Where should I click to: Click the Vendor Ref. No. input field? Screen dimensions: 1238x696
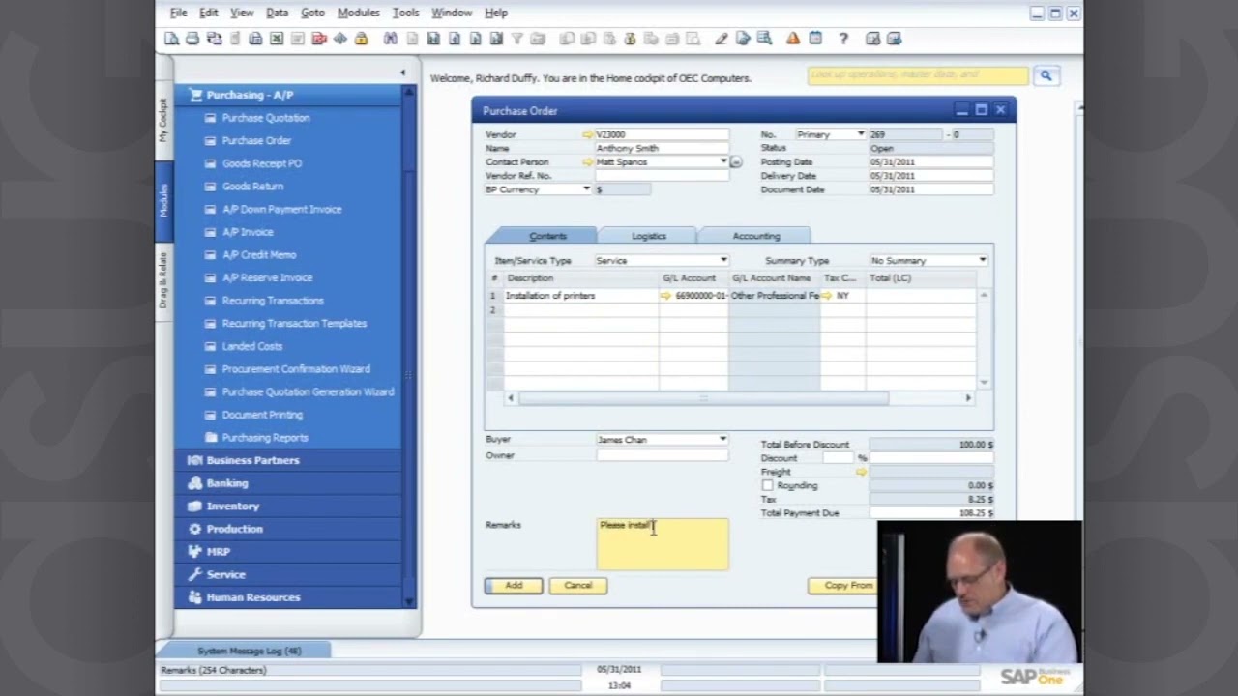coord(662,176)
